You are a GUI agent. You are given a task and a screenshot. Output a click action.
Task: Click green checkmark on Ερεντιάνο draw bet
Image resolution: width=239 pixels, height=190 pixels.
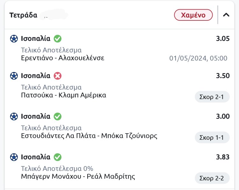pyautogui.click(x=58, y=39)
